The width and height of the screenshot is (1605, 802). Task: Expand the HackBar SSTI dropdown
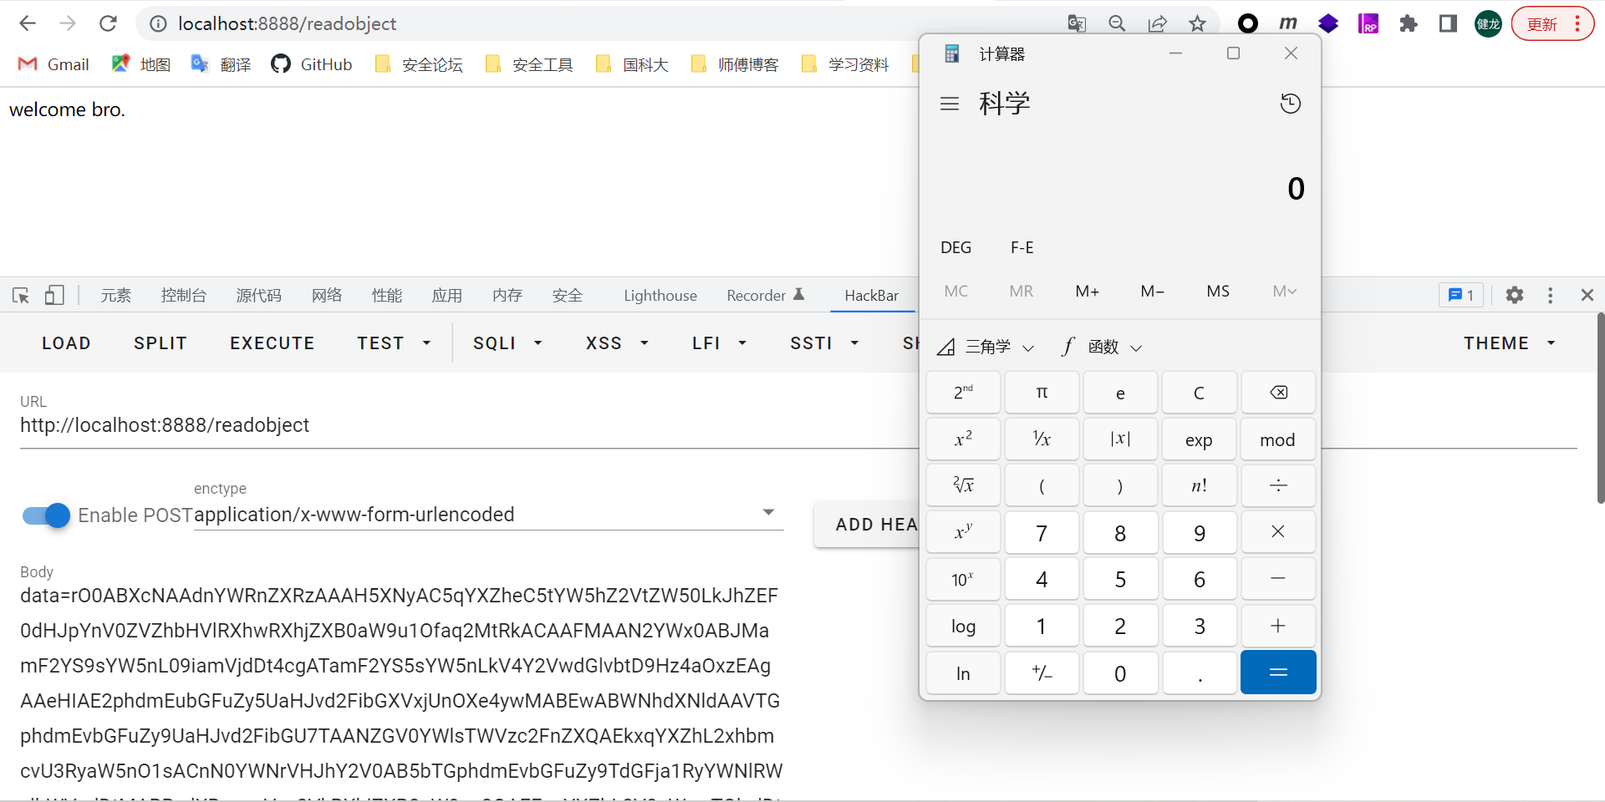coord(824,343)
